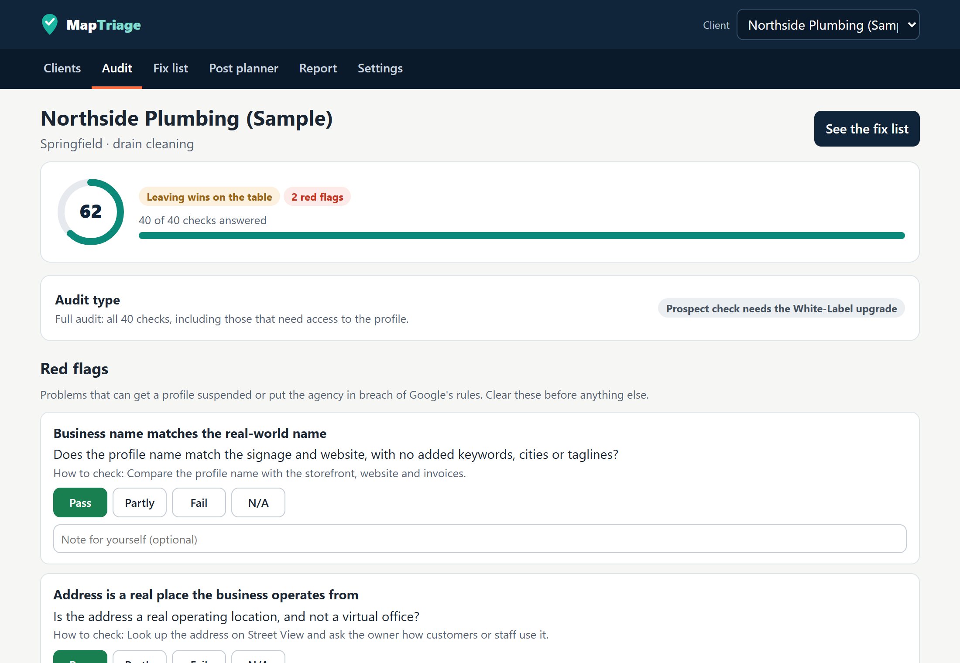Click the '2 red flags' badge
Image resolution: width=960 pixels, height=663 pixels.
(x=317, y=197)
